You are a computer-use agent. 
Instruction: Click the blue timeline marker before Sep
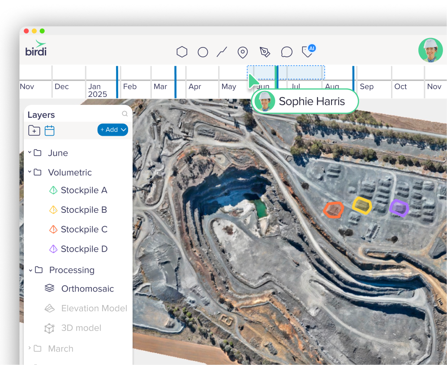(353, 78)
